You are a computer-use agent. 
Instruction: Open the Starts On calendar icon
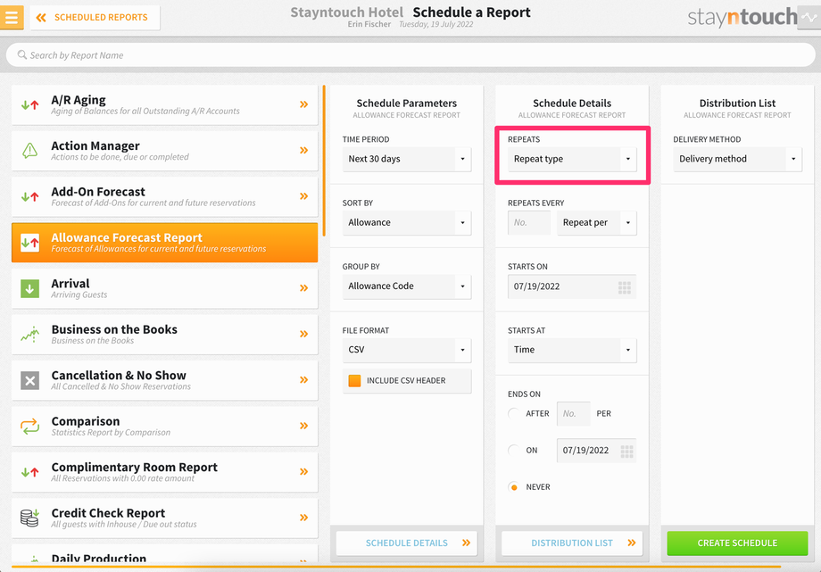pos(624,287)
